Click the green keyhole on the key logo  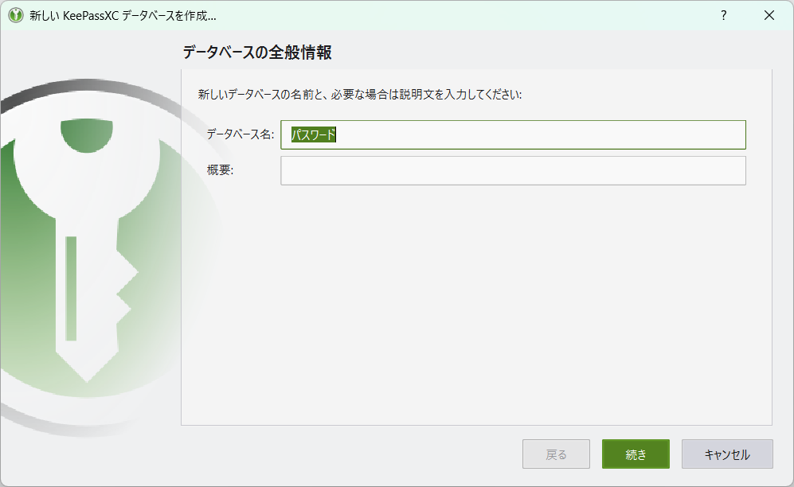tap(87, 135)
